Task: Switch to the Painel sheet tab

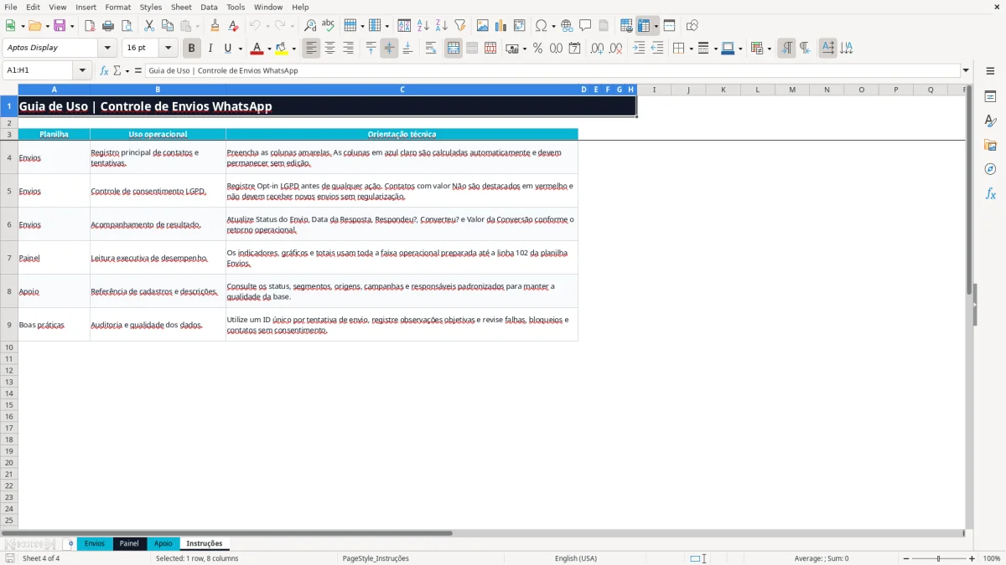Action: click(x=129, y=543)
